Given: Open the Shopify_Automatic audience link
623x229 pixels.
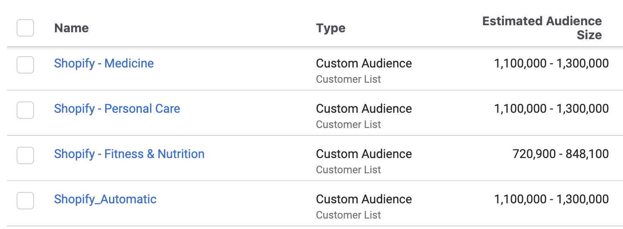Looking at the screenshot, I should pos(105,199).
